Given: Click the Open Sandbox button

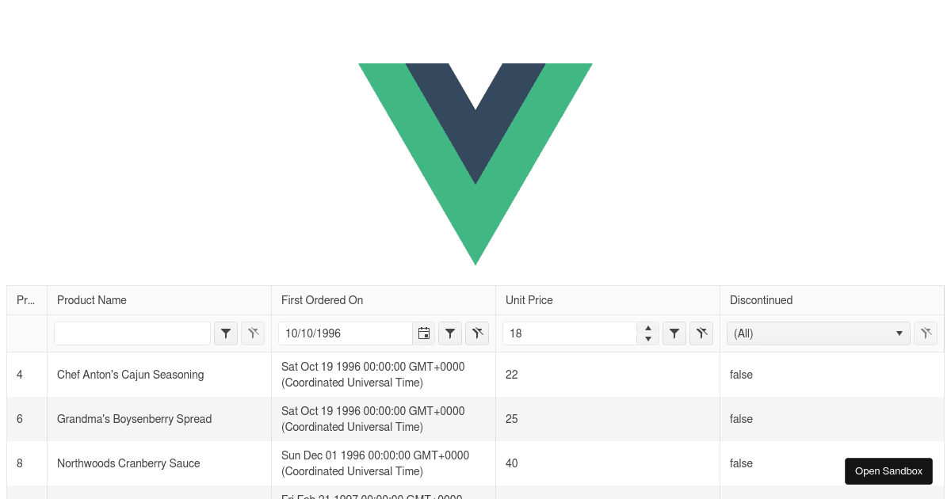Looking at the screenshot, I should coord(888,471).
